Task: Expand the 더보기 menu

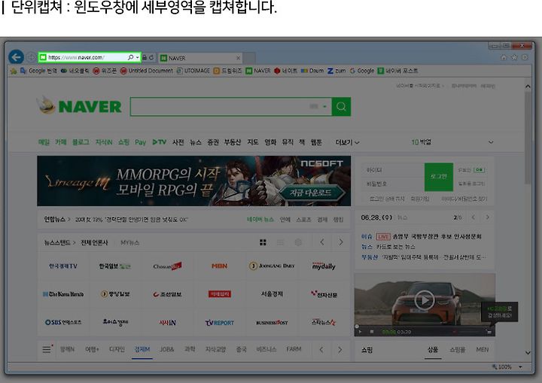Action: [x=347, y=142]
